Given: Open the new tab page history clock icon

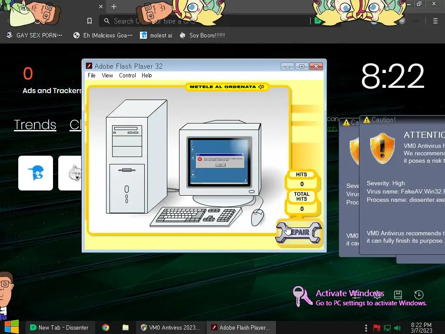Looking at the screenshot, I should (x=419, y=294).
